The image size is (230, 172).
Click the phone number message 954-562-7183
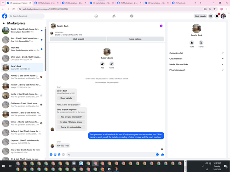click(63, 145)
